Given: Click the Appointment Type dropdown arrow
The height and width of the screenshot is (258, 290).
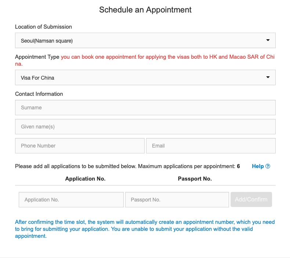Looking at the screenshot, I should point(268,77).
